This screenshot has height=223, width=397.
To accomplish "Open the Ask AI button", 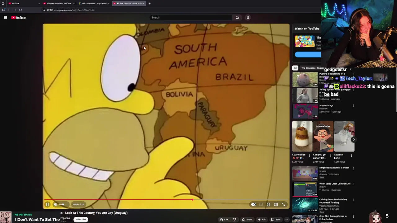I will click(261, 220).
